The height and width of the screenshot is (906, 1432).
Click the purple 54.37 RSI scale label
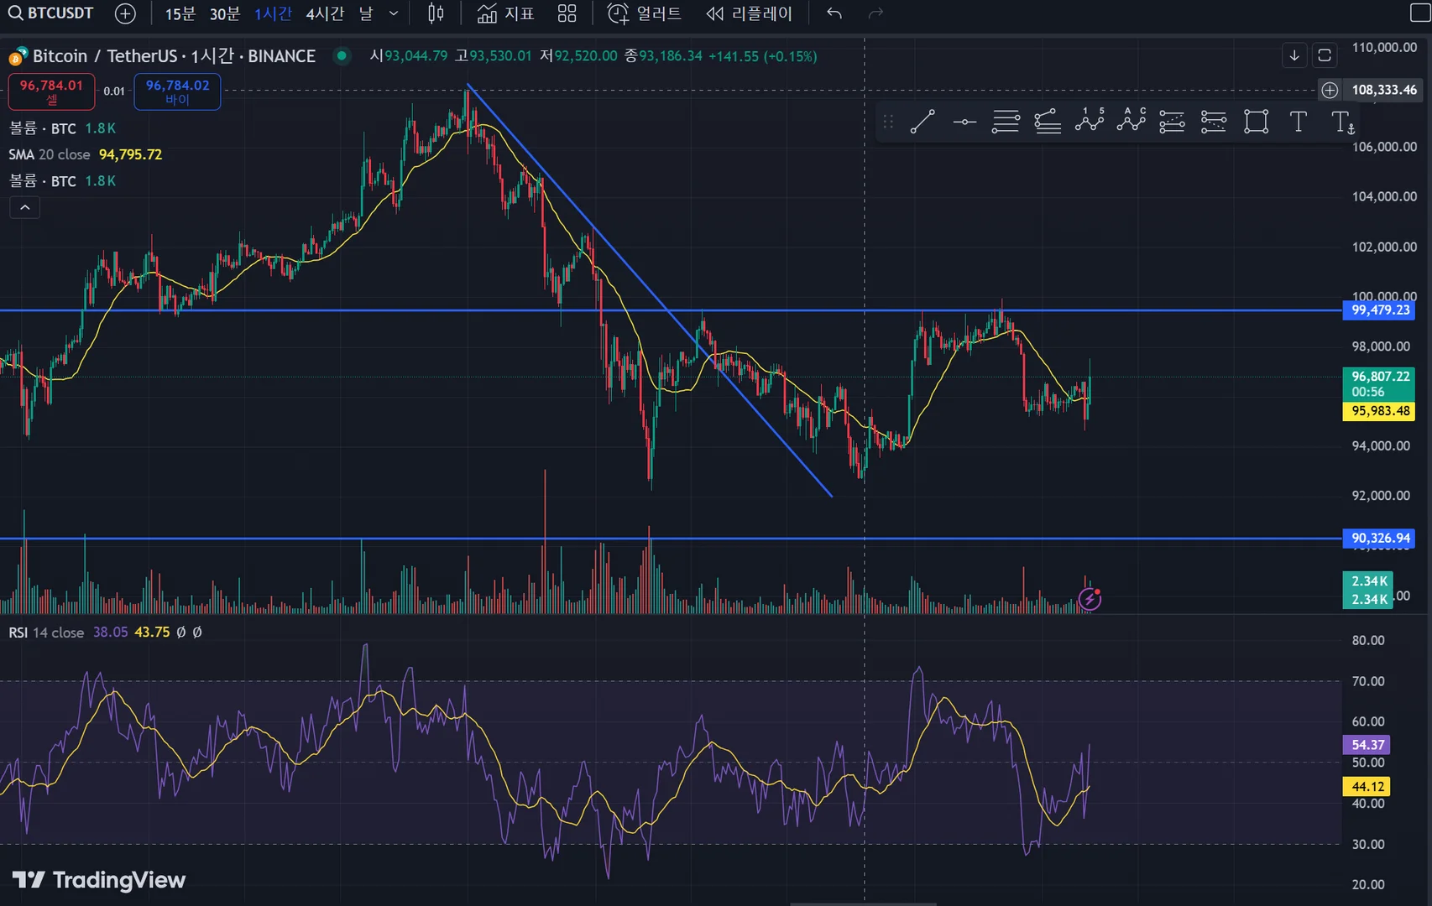(x=1367, y=745)
